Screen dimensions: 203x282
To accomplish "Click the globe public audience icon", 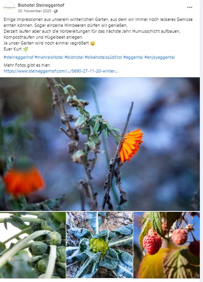I will [x=56, y=11].
